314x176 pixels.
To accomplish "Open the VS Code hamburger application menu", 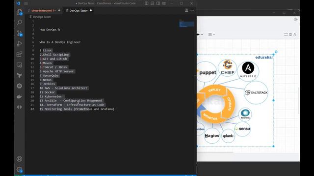I will [26, 3].
